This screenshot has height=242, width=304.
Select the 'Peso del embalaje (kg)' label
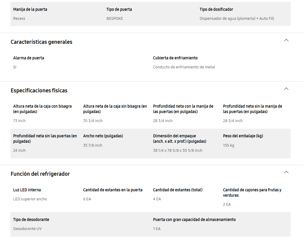point(243,136)
